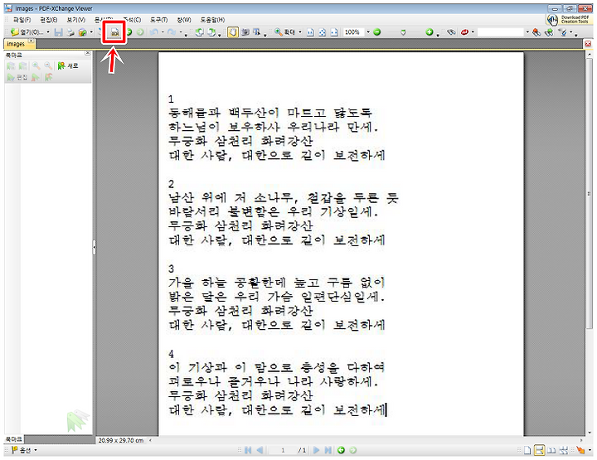Click the 열기(O) Open file button
The image size is (597, 460).
click(x=27, y=32)
